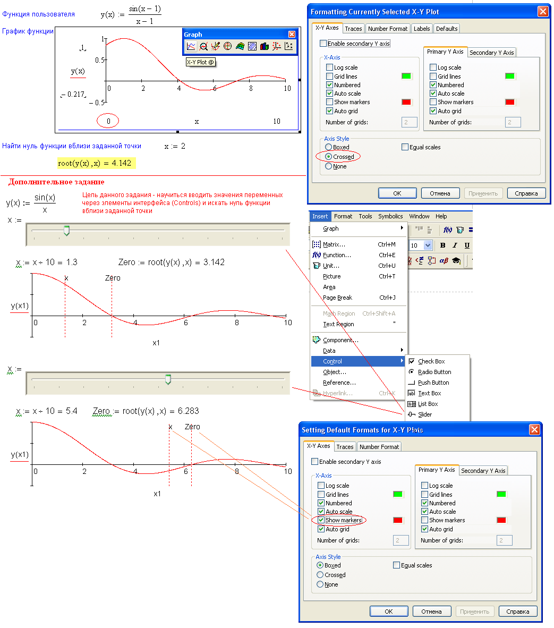
Task: Expand the Data submenu in Insert menu
Action: coord(359,351)
